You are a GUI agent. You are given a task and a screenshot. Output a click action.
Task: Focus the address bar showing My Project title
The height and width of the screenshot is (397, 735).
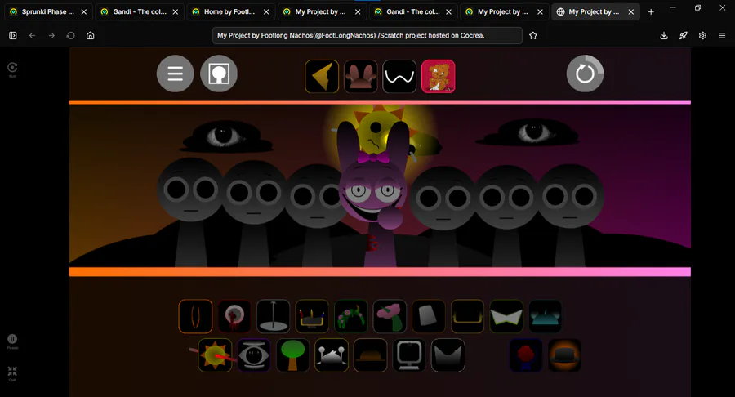coord(367,35)
